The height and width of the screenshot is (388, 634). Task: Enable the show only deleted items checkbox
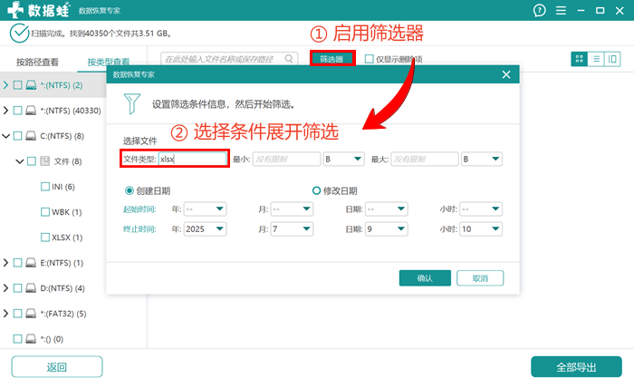coord(369,59)
